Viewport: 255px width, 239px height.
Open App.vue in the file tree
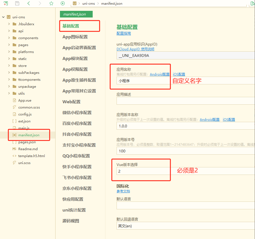coord(25,100)
